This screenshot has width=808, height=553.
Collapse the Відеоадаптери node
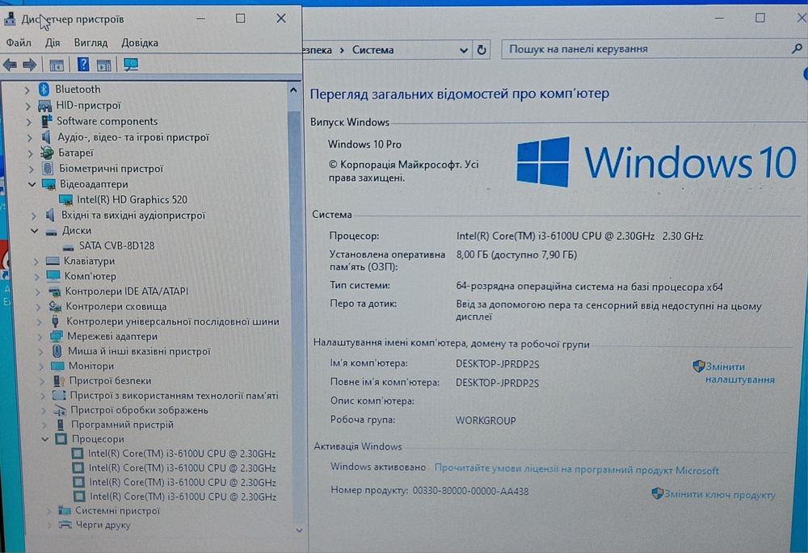point(32,184)
